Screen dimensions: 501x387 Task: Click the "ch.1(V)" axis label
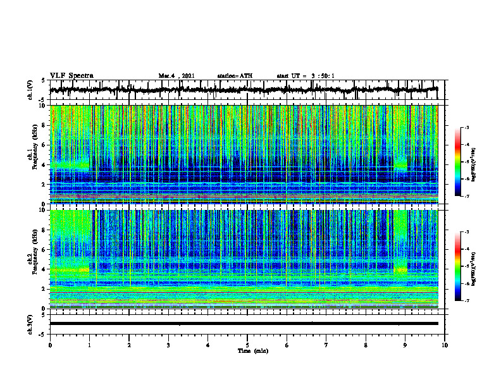coord(30,90)
